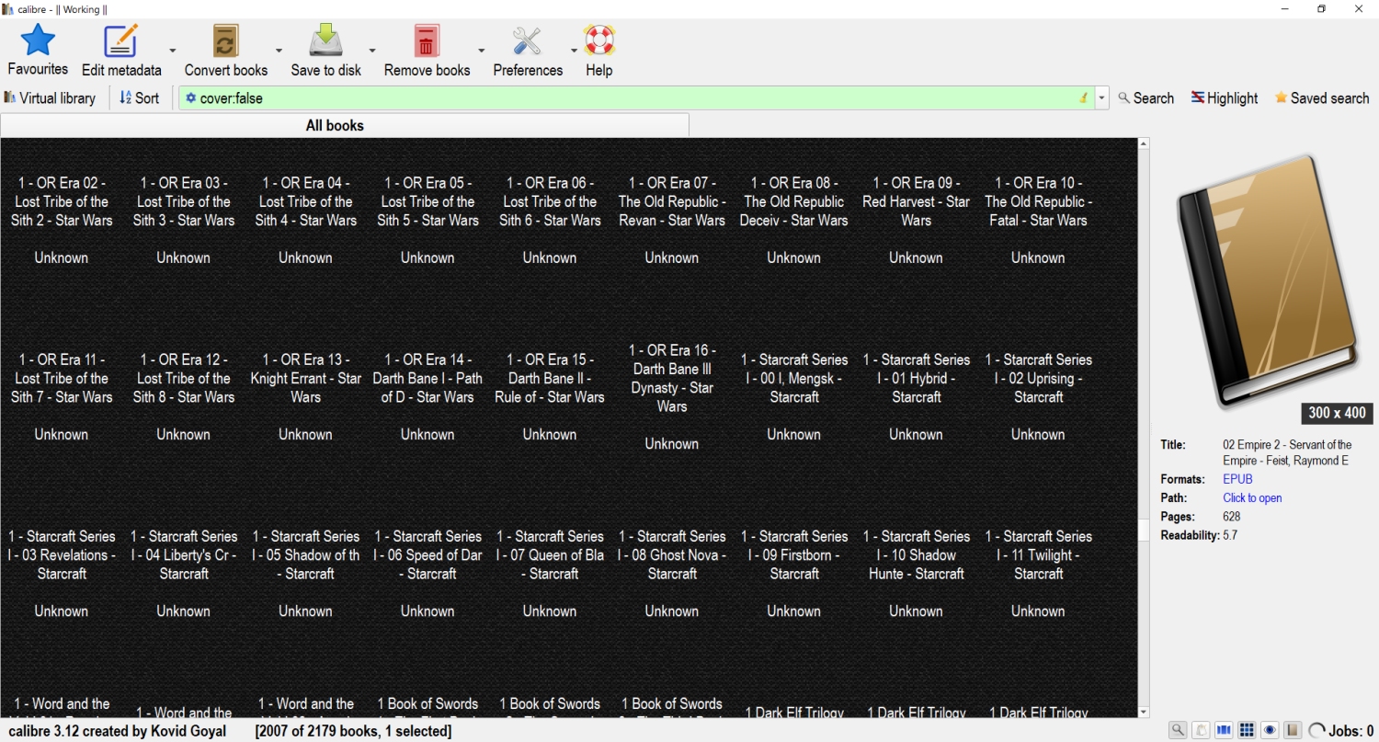1379x742 pixels.
Task: Click the Readability value '5.7'
Action: (x=1230, y=535)
